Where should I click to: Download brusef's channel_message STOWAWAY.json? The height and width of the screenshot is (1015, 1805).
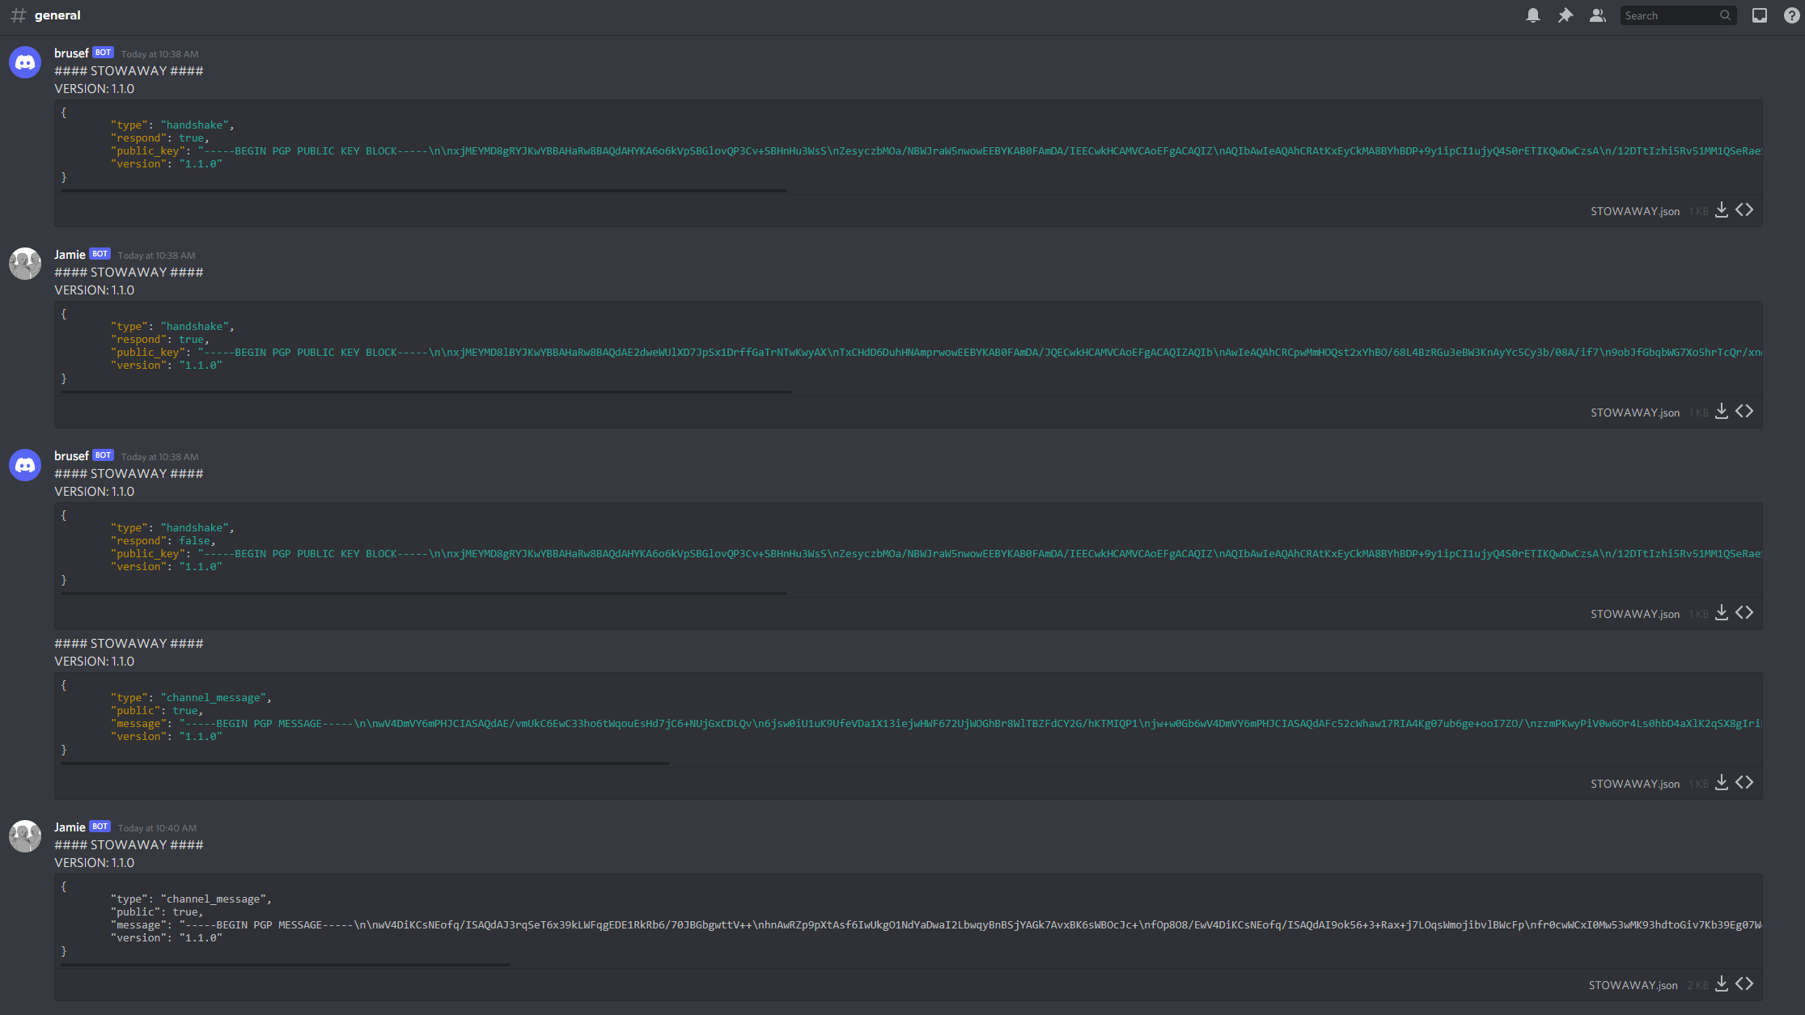click(1721, 783)
